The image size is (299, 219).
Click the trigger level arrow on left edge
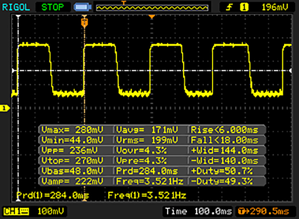coord(14,71)
